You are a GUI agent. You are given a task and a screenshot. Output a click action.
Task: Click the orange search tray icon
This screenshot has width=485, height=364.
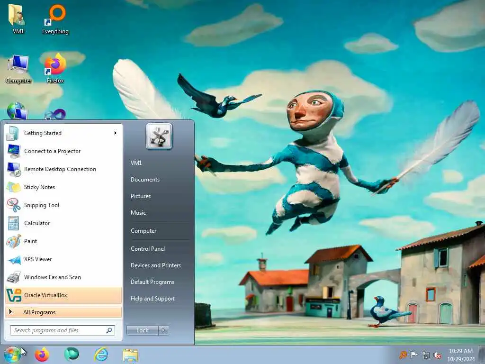click(x=403, y=355)
